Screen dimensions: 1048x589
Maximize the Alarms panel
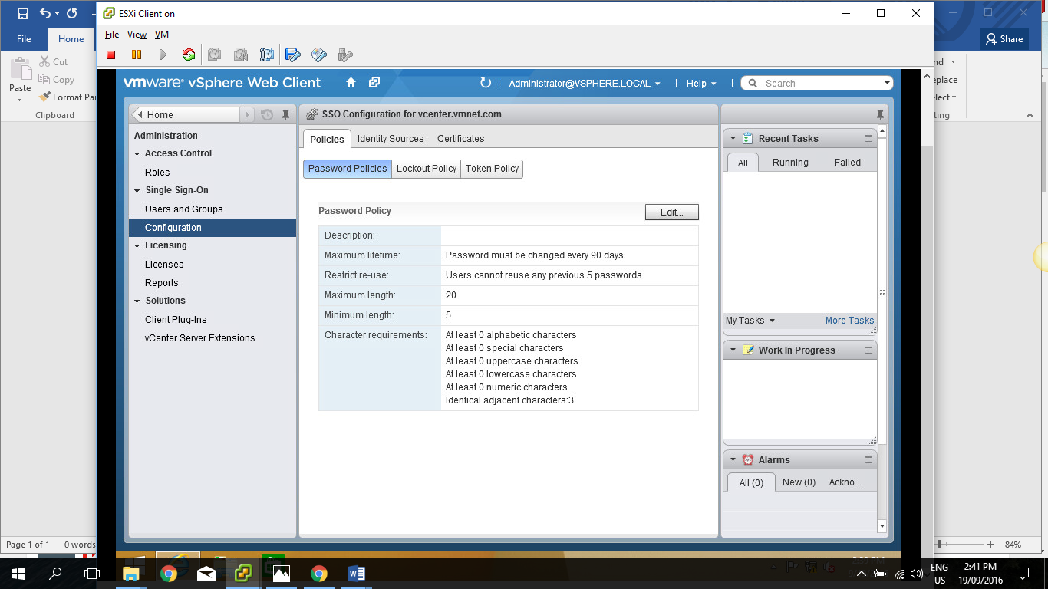[868, 460]
